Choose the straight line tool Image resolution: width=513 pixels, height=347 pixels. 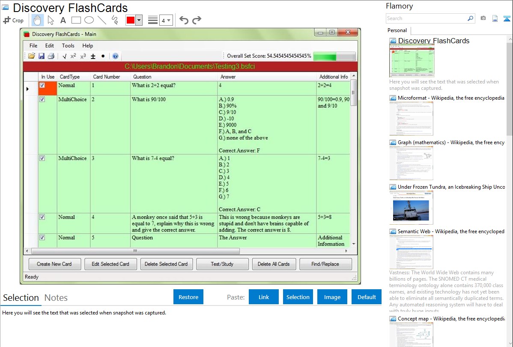tap(102, 20)
